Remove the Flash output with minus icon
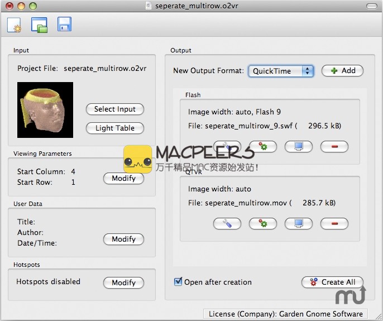The height and width of the screenshot is (321, 383). click(x=334, y=147)
